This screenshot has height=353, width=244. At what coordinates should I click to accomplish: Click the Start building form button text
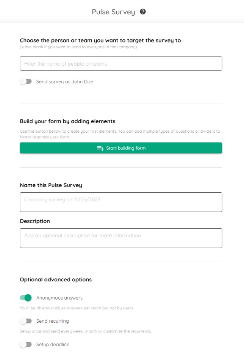(x=126, y=148)
